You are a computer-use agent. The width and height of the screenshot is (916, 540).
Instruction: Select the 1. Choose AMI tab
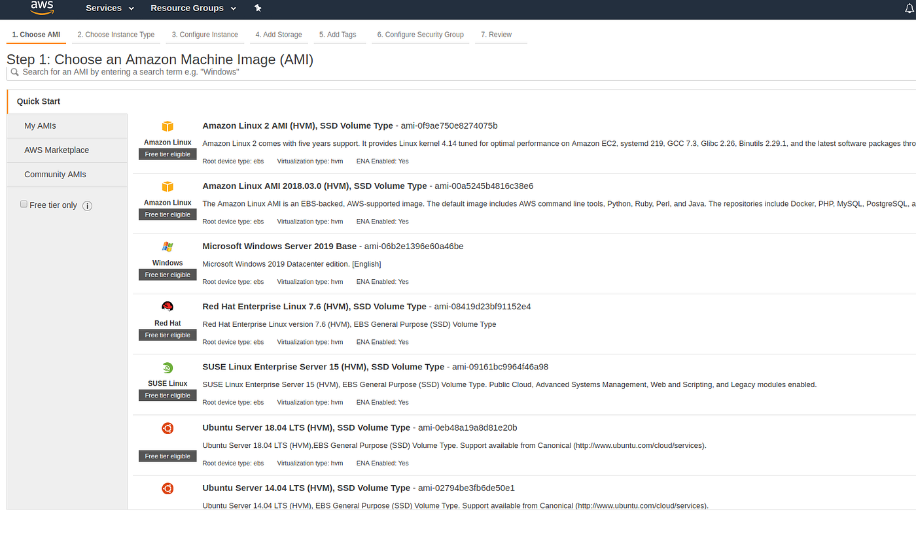coord(36,35)
